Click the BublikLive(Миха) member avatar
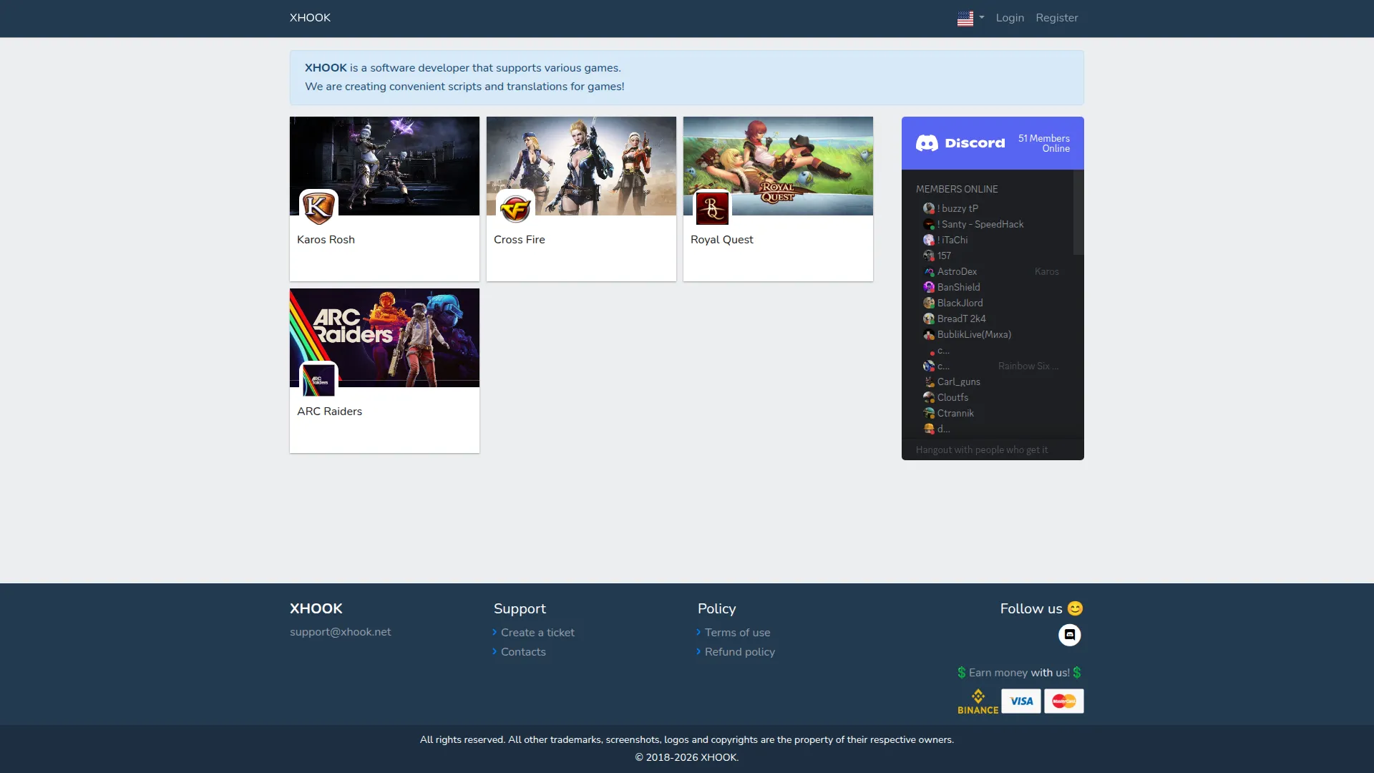The image size is (1374, 773). [929, 334]
